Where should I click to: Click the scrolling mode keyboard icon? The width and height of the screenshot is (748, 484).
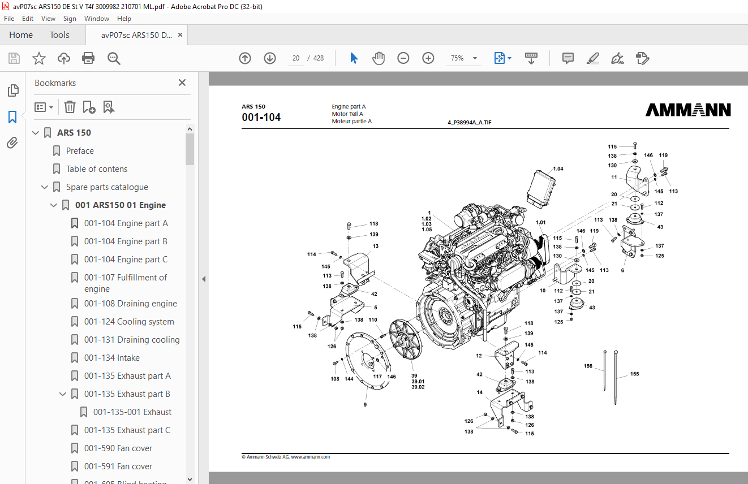point(531,58)
